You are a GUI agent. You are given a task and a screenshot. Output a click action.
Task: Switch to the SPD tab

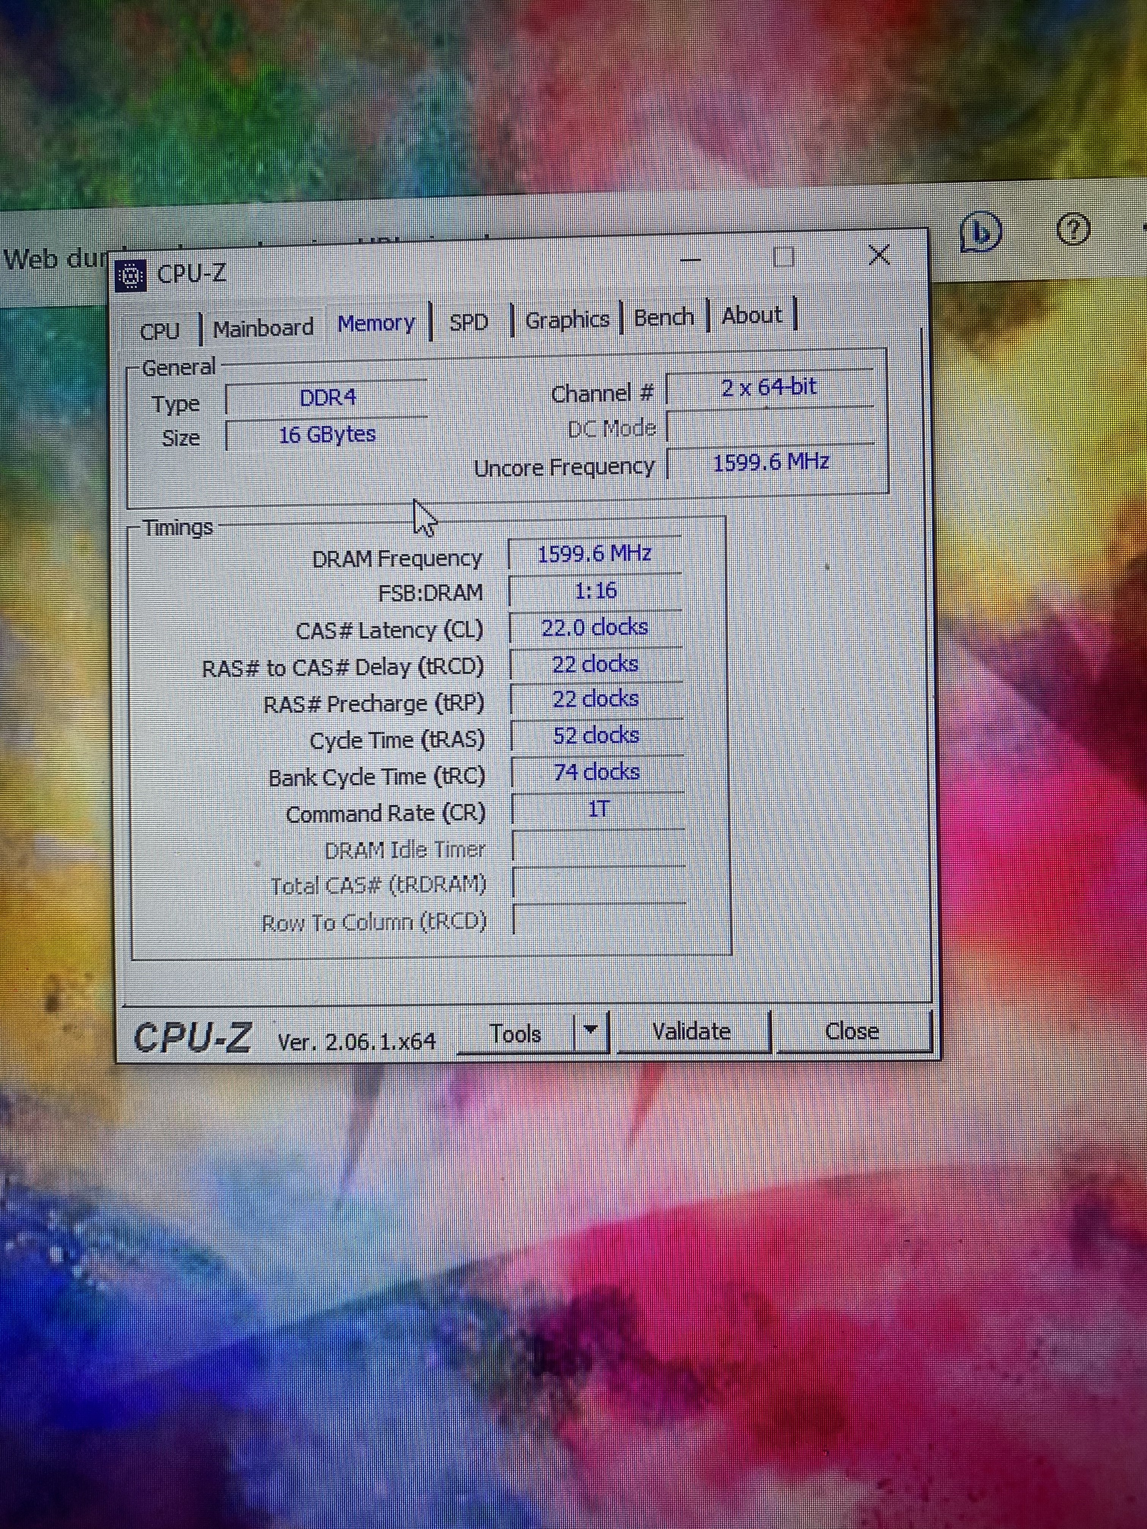[x=469, y=322]
